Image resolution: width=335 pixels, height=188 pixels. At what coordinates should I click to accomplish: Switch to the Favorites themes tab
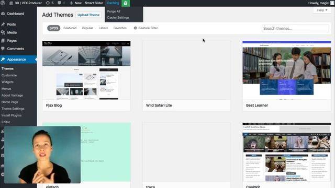coord(120,28)
